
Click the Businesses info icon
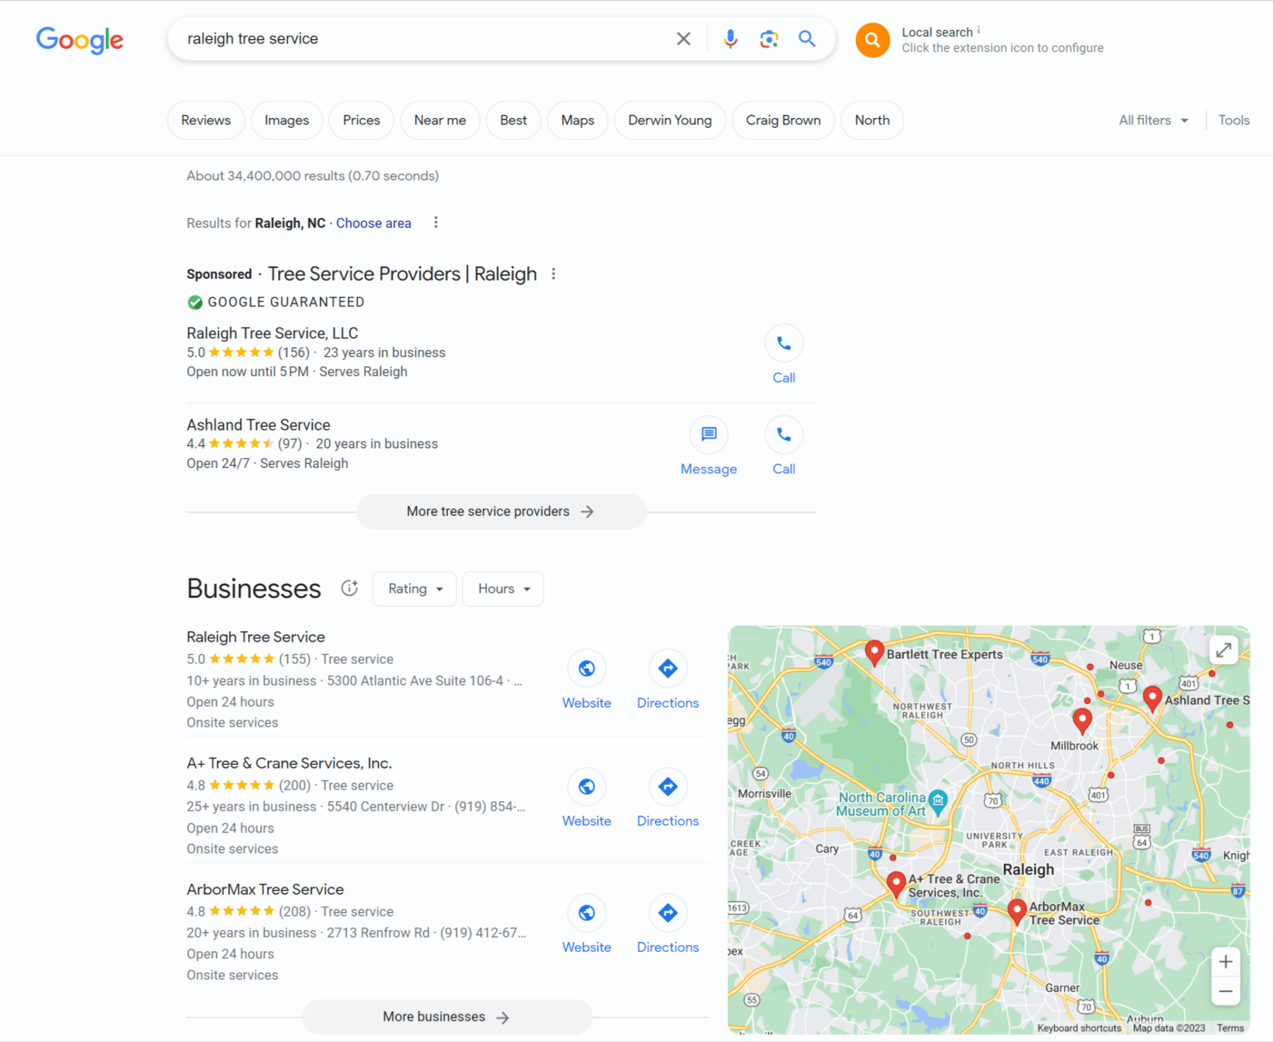tap(349, 588)
